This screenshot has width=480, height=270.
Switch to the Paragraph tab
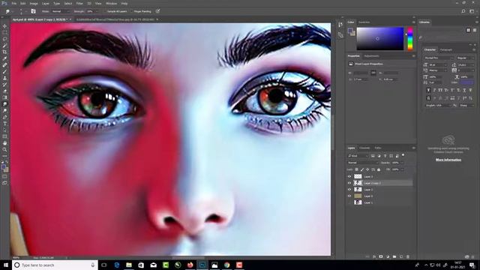(446, 49)
